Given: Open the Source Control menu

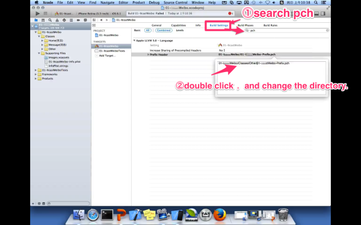Looking at the screenshot, I should pos(176,2).
